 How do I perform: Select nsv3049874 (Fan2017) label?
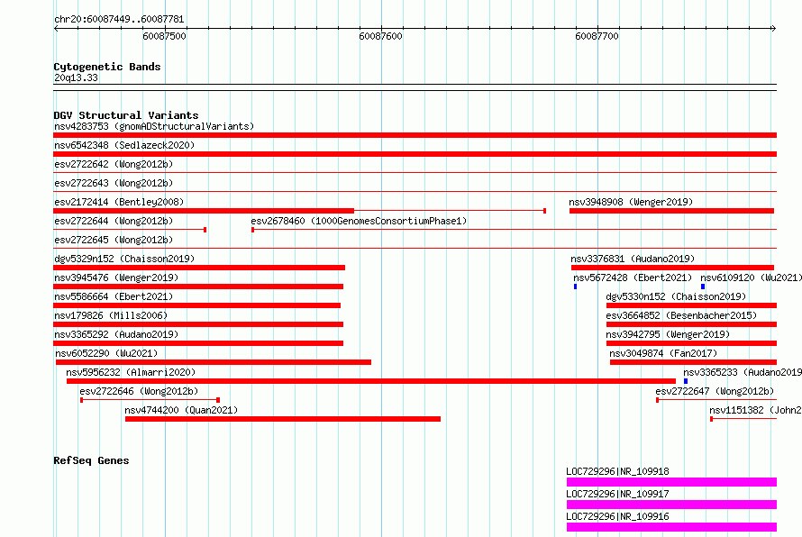tap(663, 353)
